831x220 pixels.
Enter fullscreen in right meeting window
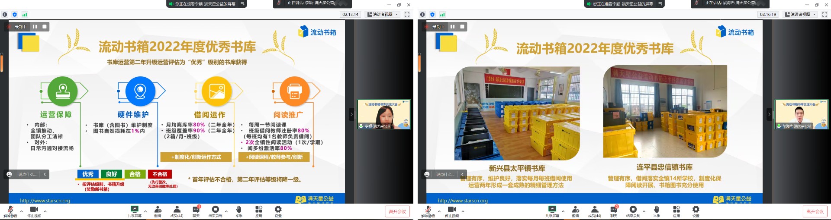click(x=825, y=14)
